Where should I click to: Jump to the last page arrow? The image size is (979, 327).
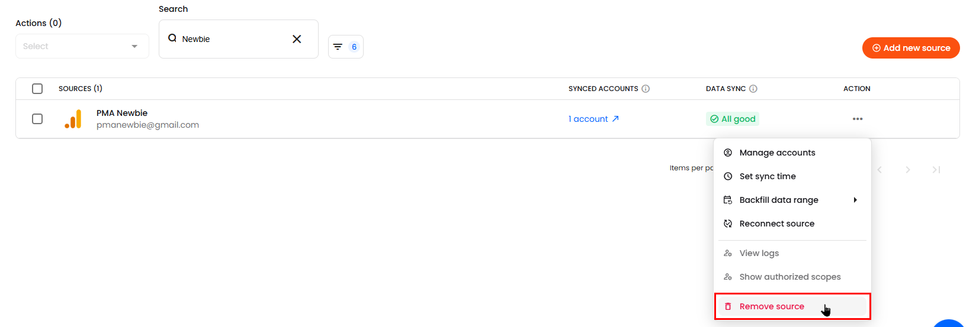tap(936, 170)
